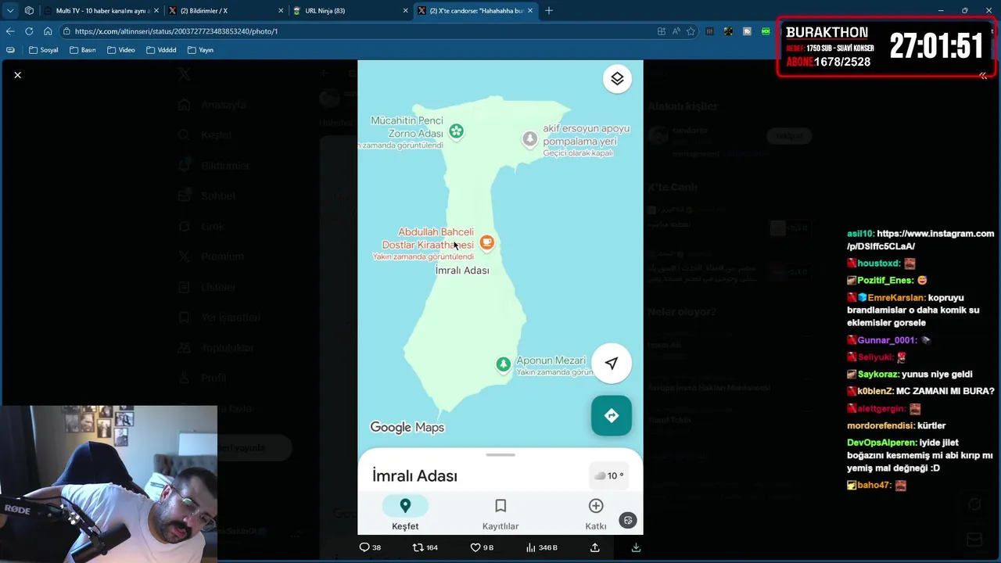Open the Yayın bookmarks folder
This screenshot has height=563, width=1001.
(200, 50)
